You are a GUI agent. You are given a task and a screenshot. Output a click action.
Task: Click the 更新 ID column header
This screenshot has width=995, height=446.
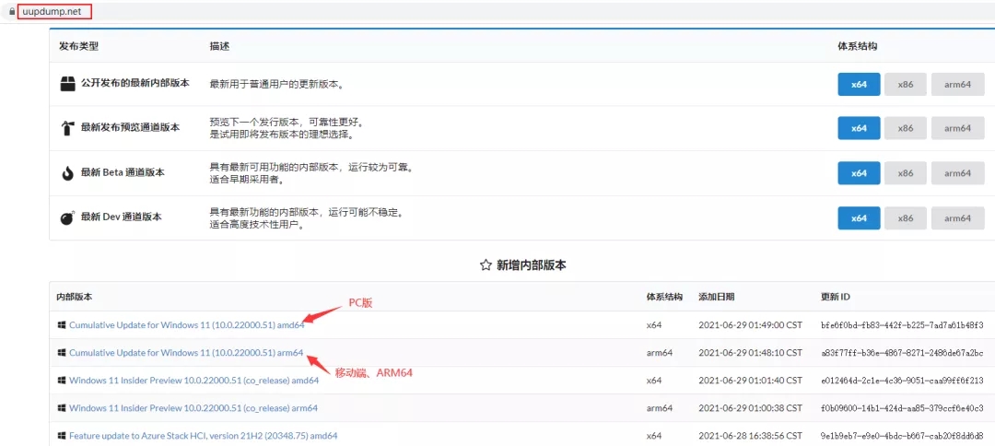coord(835,297)
